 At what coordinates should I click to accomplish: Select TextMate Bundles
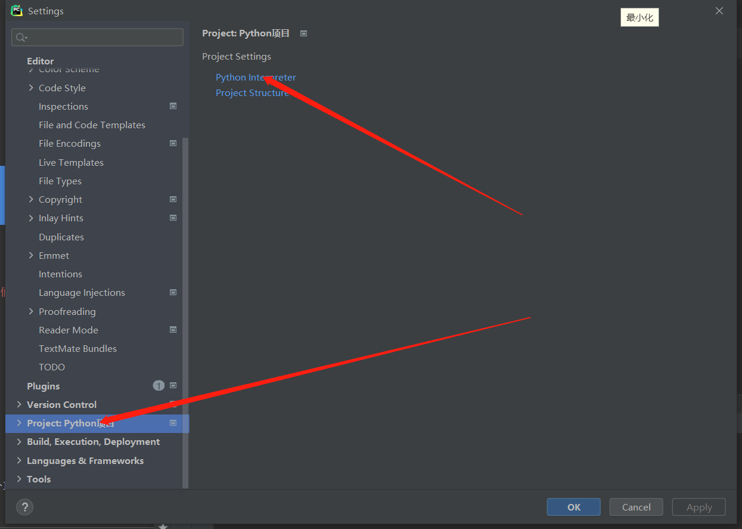click(x=77, y=348)
